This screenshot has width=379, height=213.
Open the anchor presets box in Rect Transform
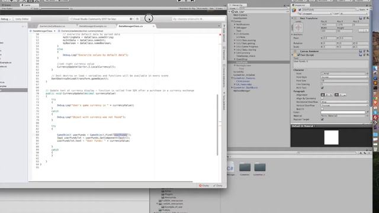pos(298,28)
